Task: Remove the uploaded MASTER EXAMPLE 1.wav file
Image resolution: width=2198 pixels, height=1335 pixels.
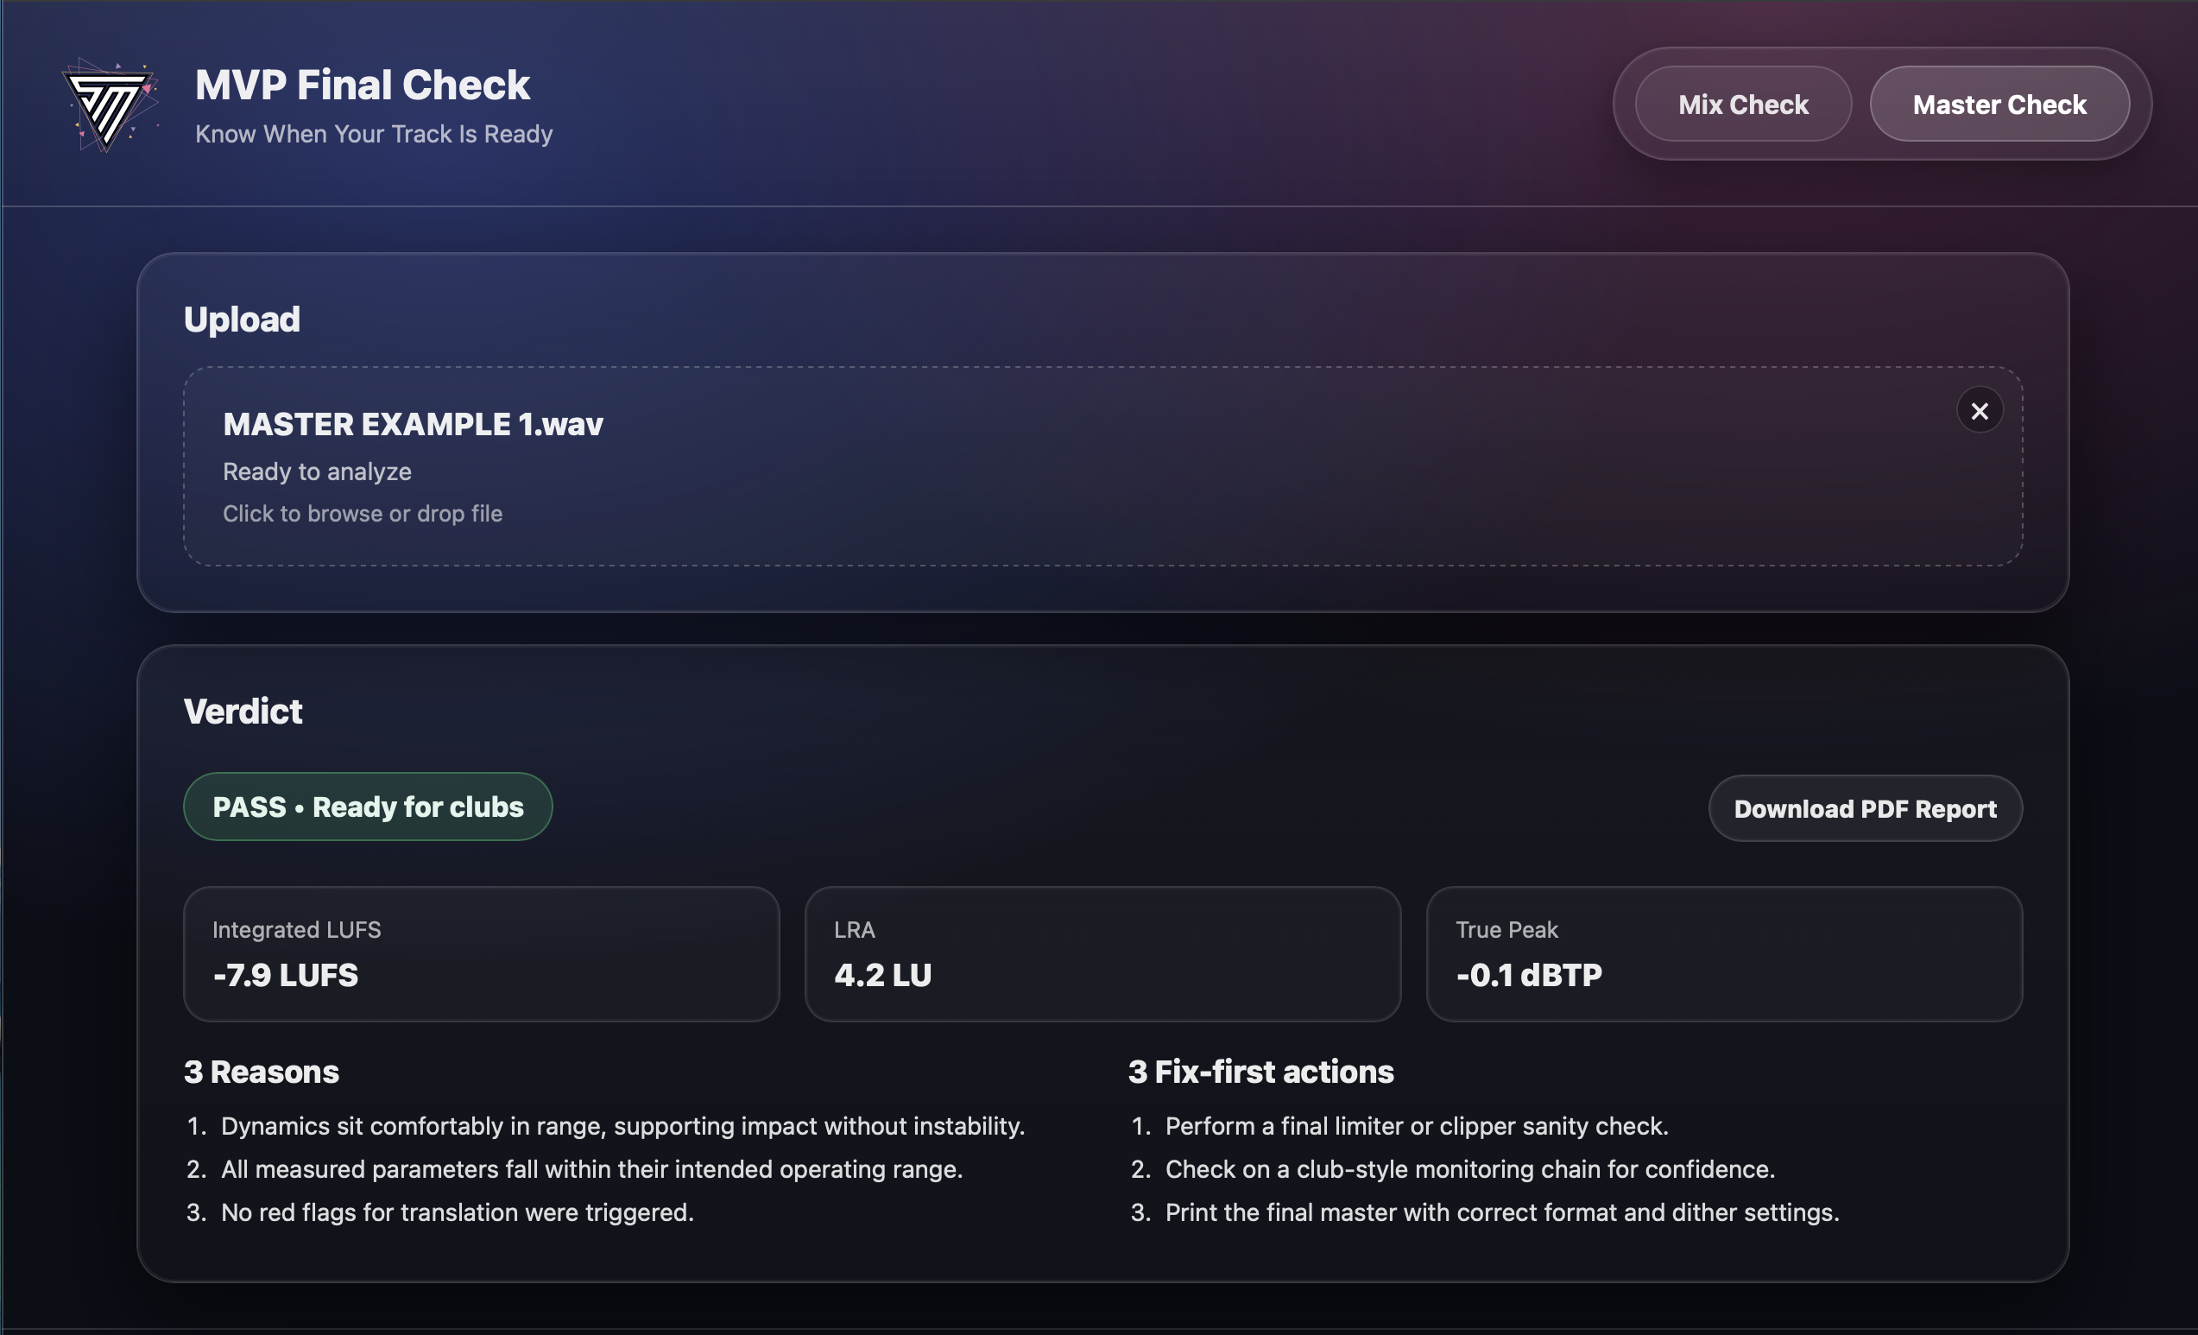Action: (1979, 410)
